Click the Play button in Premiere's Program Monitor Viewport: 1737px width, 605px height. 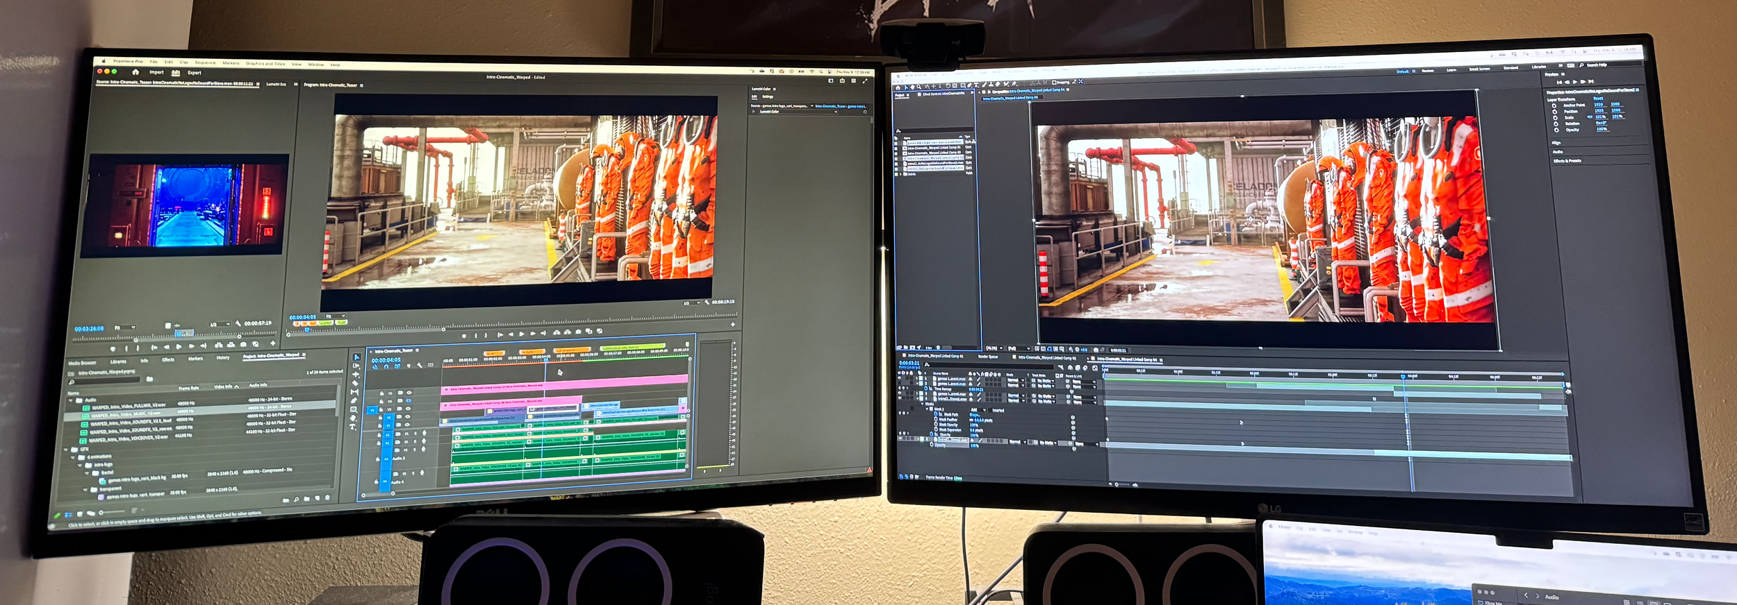tap(522, 334)
